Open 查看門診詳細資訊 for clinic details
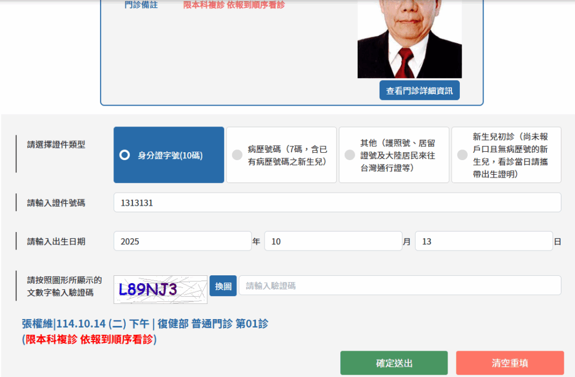The image size is (575, 377). click(x=419, y=90)
